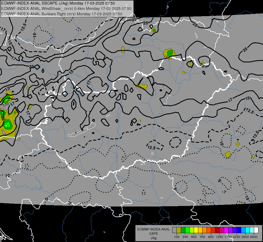
Task: Click the 900 legend value
Action: click(211, 237)
